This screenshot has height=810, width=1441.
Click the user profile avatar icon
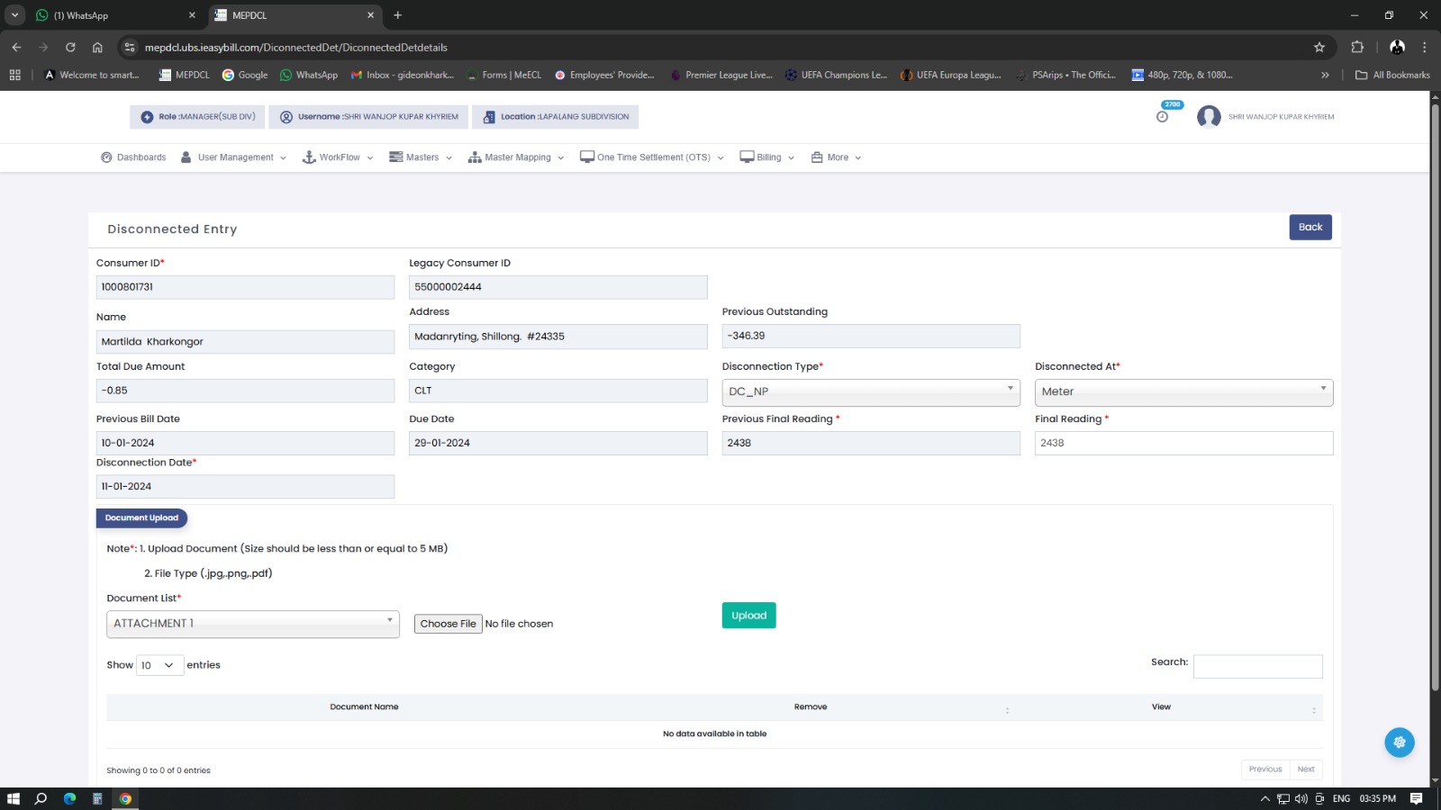[x=1209, y=117]
